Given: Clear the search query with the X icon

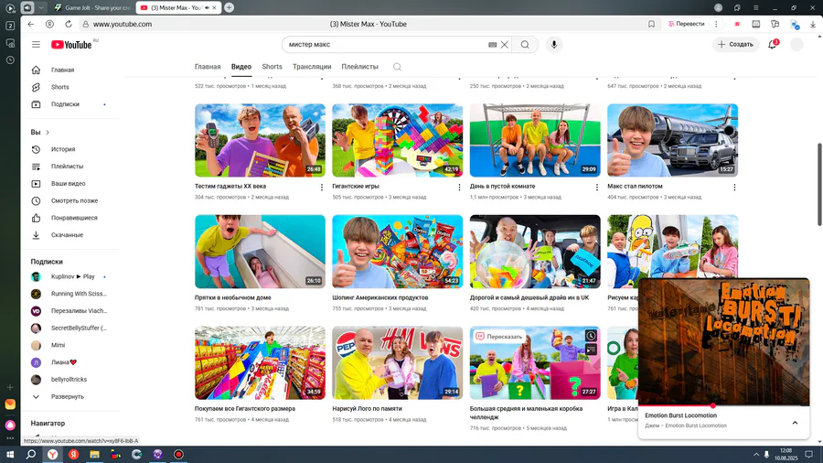Looking at the screenshot, I should click(505, 45).
